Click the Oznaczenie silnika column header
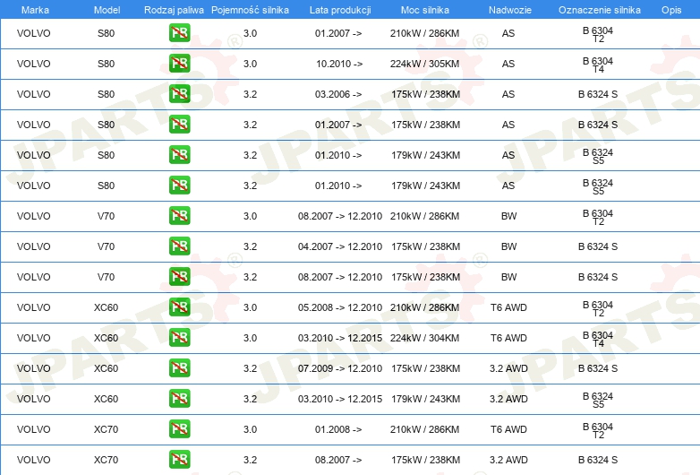The image size is (700, 475). tap(600, 10)
